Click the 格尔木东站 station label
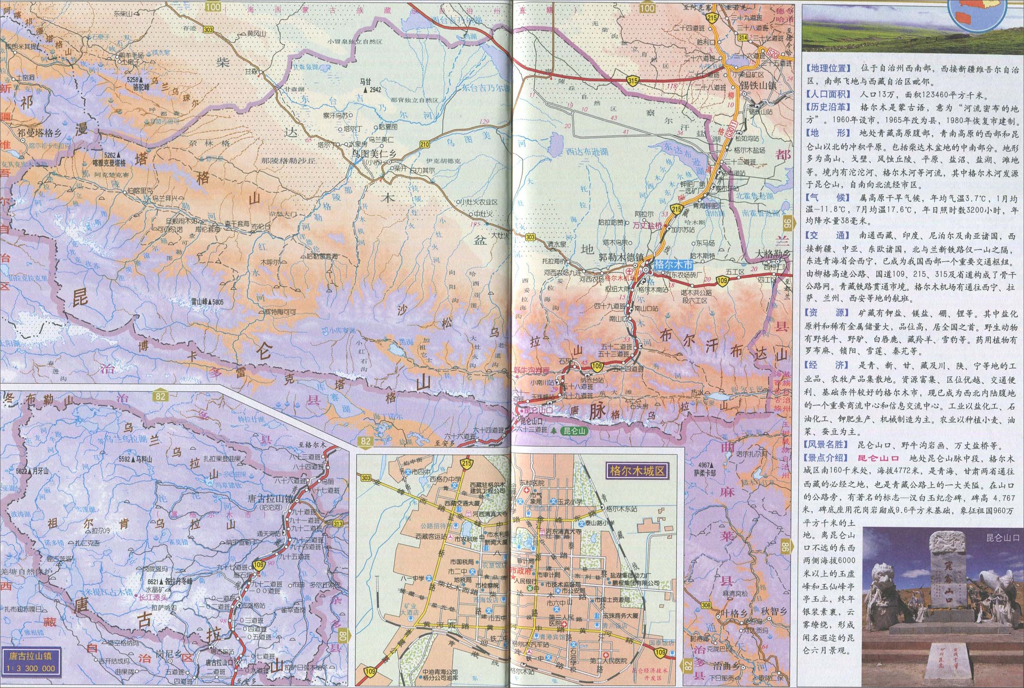The image size is (1024, 688). [621, 509]
